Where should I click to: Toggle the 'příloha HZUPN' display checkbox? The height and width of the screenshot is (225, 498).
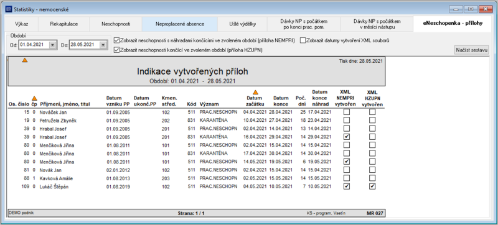(x=117, y=50)
